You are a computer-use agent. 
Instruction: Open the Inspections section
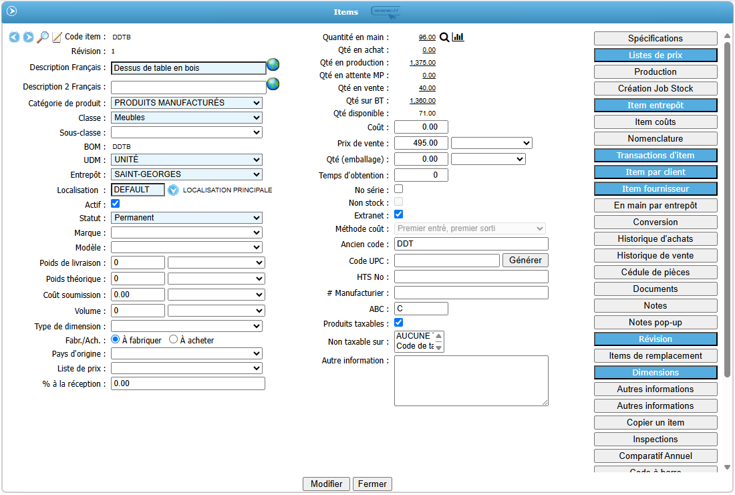coord(655,440)
